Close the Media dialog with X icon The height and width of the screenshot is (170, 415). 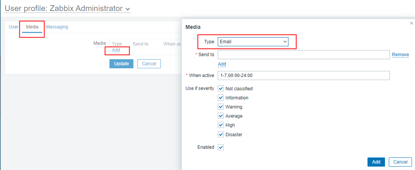click(411, 24)
